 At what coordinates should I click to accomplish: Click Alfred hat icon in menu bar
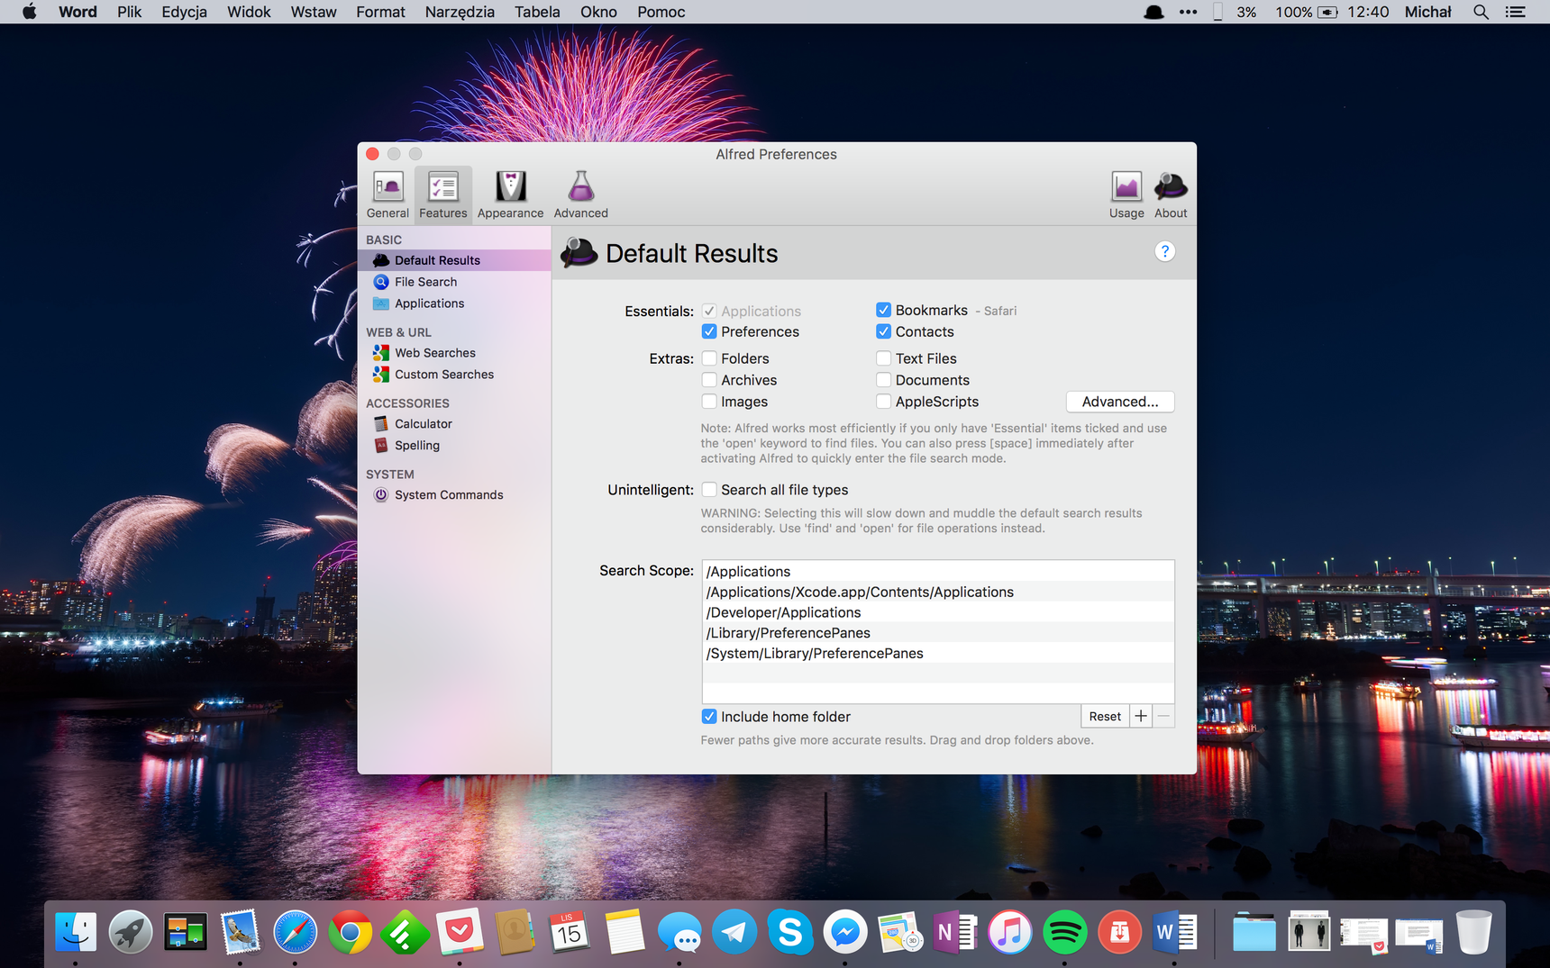[x=1153, y=12]
